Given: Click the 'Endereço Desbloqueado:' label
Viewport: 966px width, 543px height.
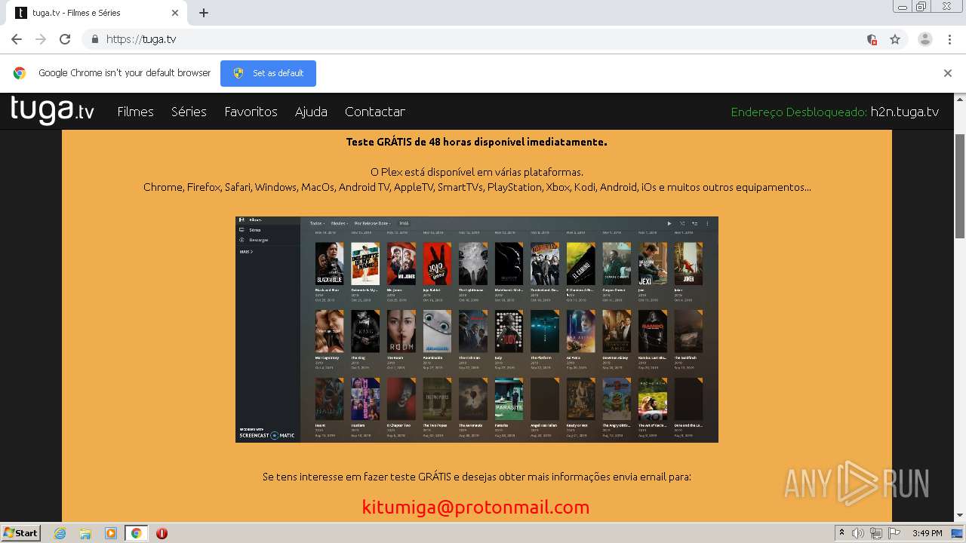Looking at the screenshot, I should (x=799, y=112).
